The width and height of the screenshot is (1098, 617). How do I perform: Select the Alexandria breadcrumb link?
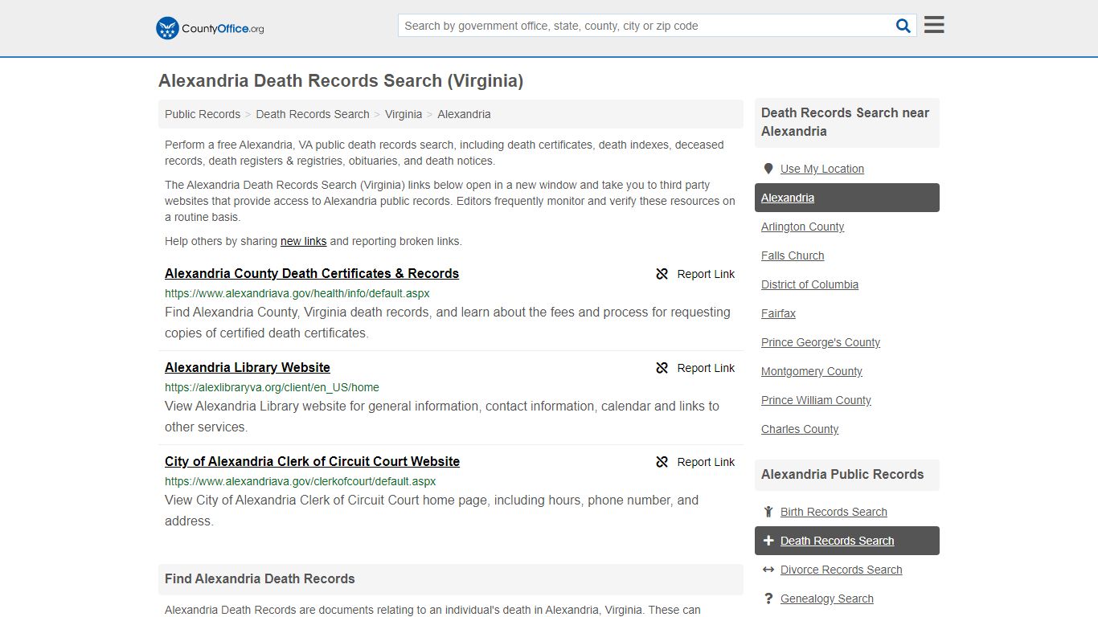[464, 114]
